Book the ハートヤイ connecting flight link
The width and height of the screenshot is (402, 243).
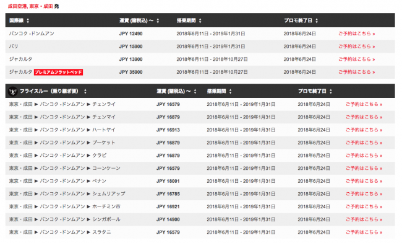364,130
